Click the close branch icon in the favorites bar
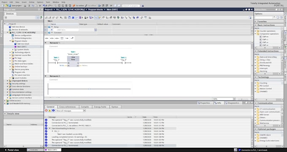The image size is (287, 152). [72, 38]
